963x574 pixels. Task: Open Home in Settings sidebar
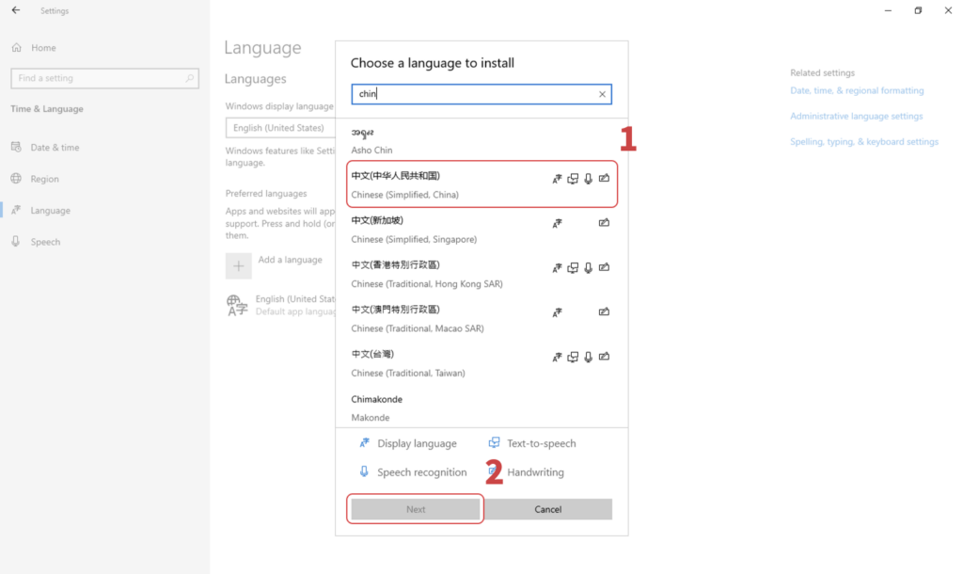(34, 47)
